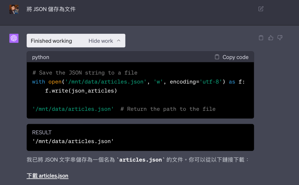299x185 pixels.
Task: Click the green ChatGPT logo sprocket symbol
Action: (14, 38)
